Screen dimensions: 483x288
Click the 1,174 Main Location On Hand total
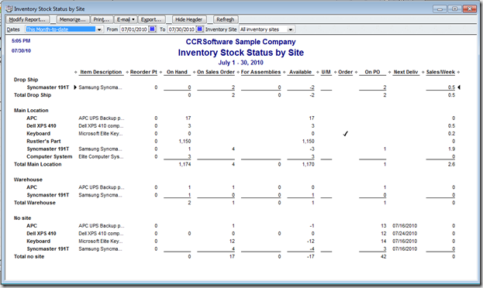(x=185, y=164)
